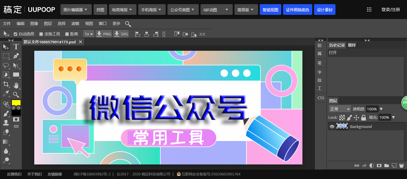Select the Pen tool
The width and height of the screenshot is (407, 179).
pyautogui.click(x=16, y=56)
